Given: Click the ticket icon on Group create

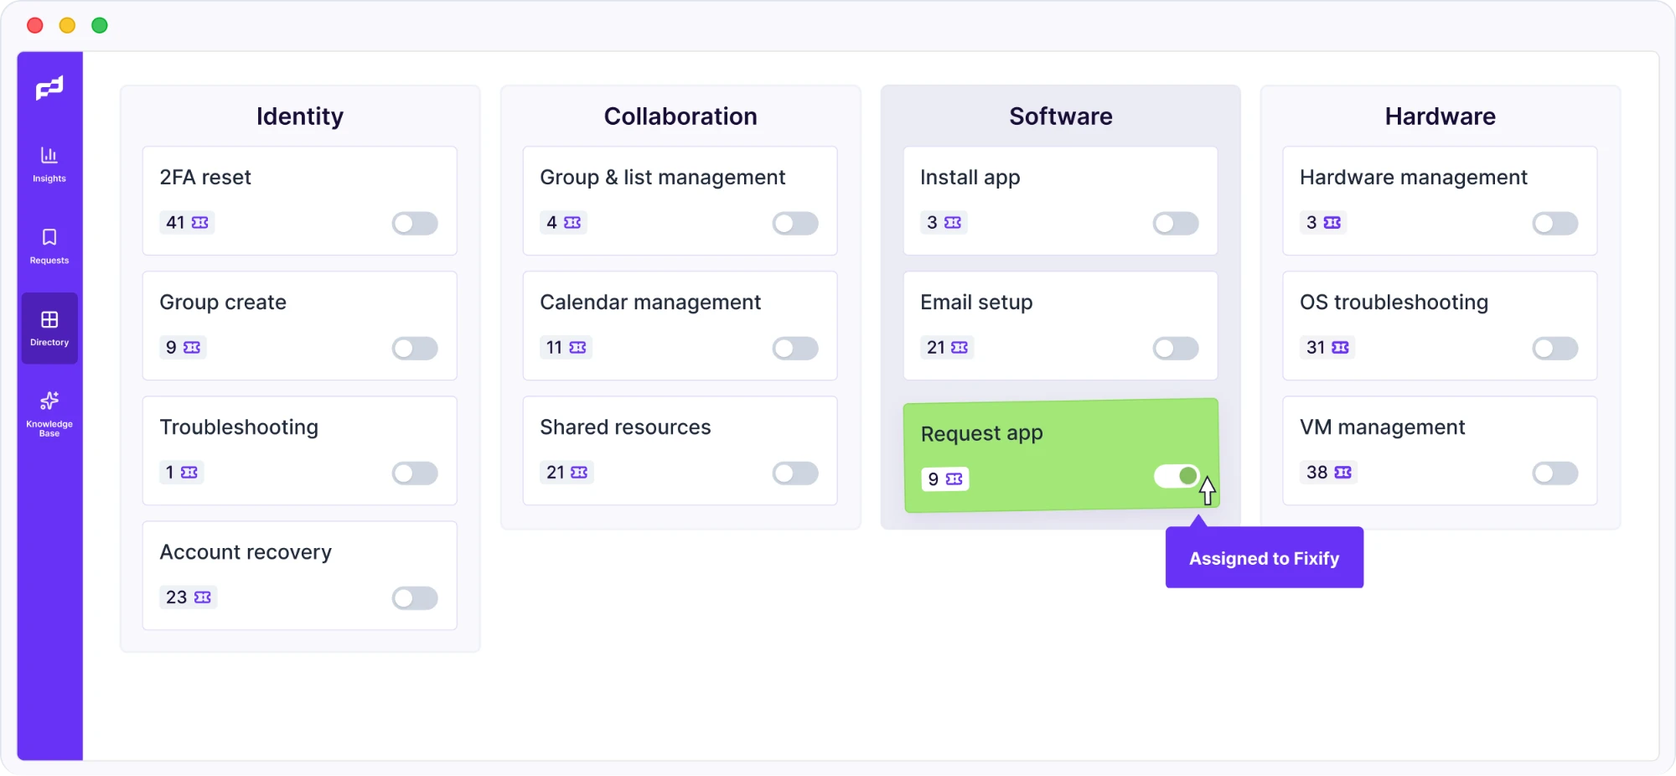Looking at the screenshot, I should 192,348.
